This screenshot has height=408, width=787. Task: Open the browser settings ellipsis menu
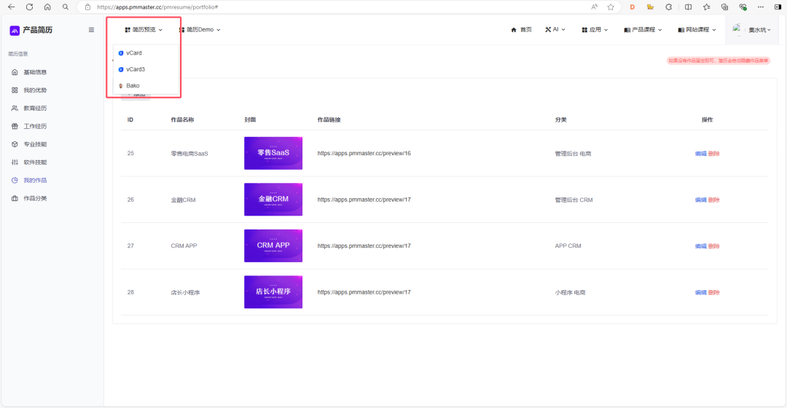pos(761,7)
